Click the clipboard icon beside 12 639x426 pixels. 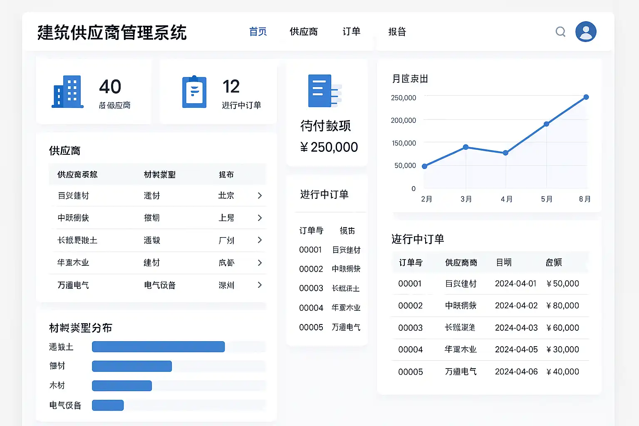194,92
